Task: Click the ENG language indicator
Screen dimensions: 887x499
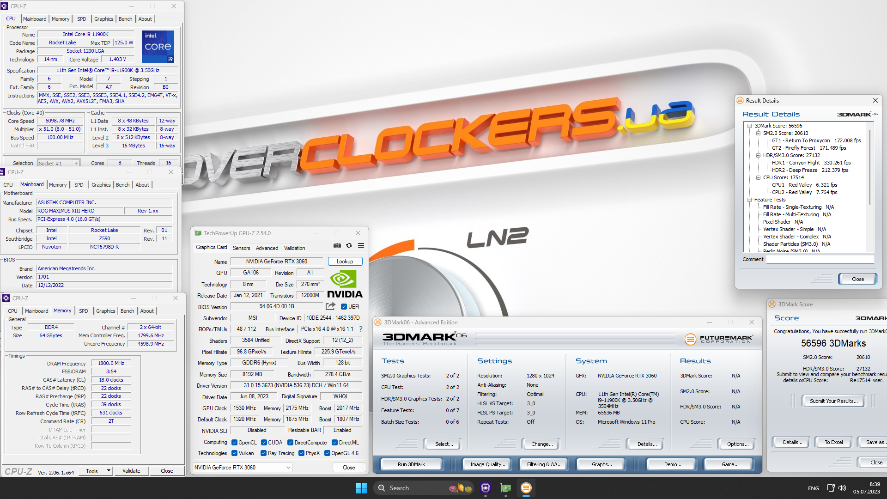Action: click(x=814, y=488)
